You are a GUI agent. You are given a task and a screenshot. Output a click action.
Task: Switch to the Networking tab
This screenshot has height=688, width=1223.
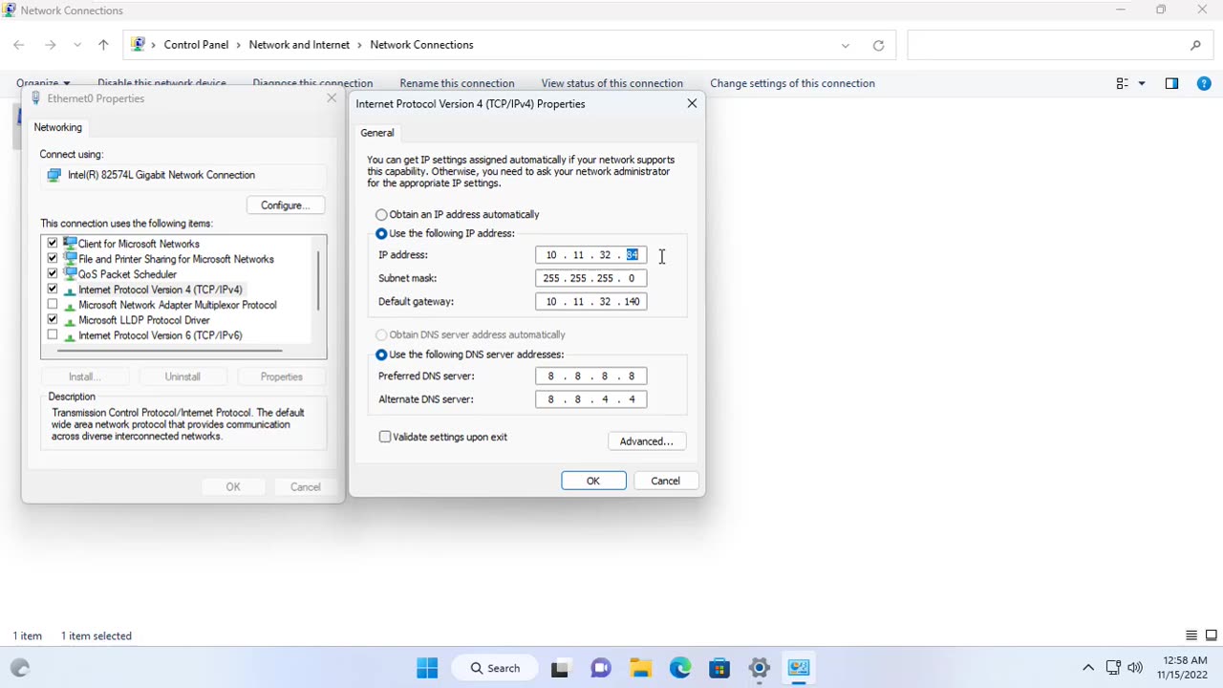[x=58, y=127]
